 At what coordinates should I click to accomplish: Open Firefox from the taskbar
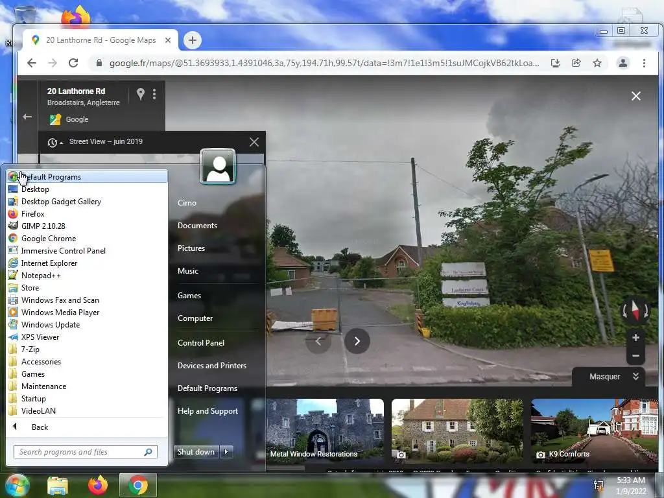tap(98, 485)
